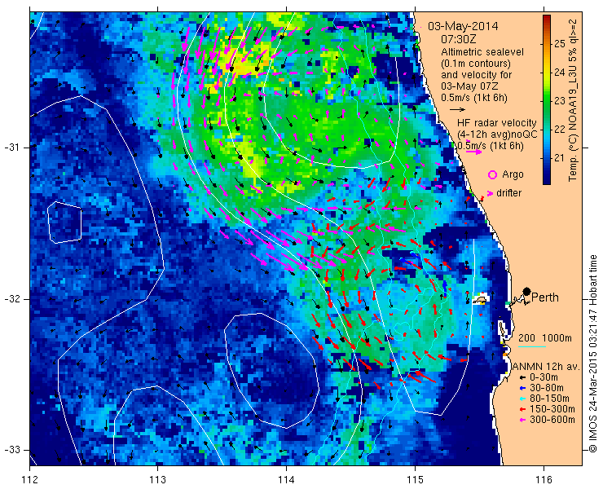Click the 25 tick on temperature scale
This screenshot has width=603, height=489.
tap(560, 44)
